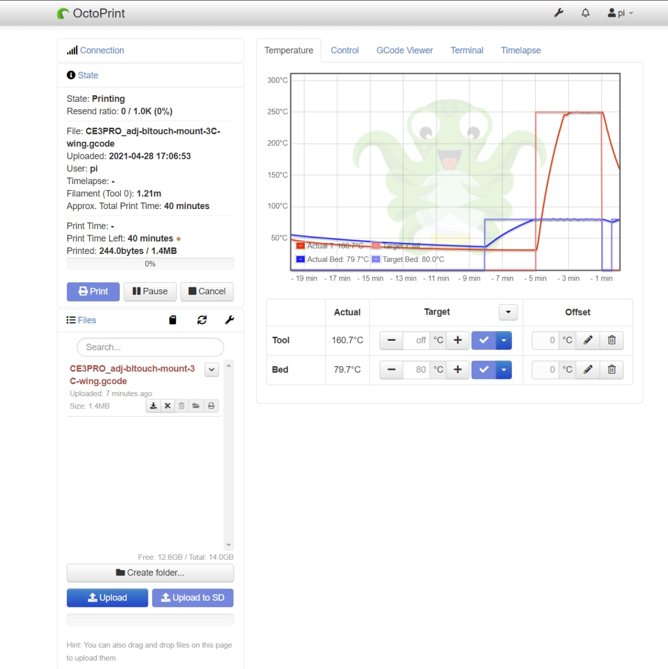Open the Target column dropdown
668x669 pixels.
(x=508, y=312)
